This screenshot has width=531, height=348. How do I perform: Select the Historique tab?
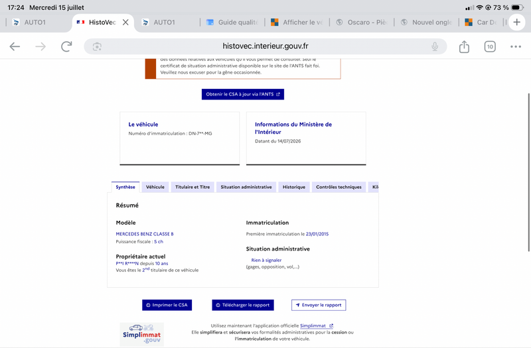294,187
